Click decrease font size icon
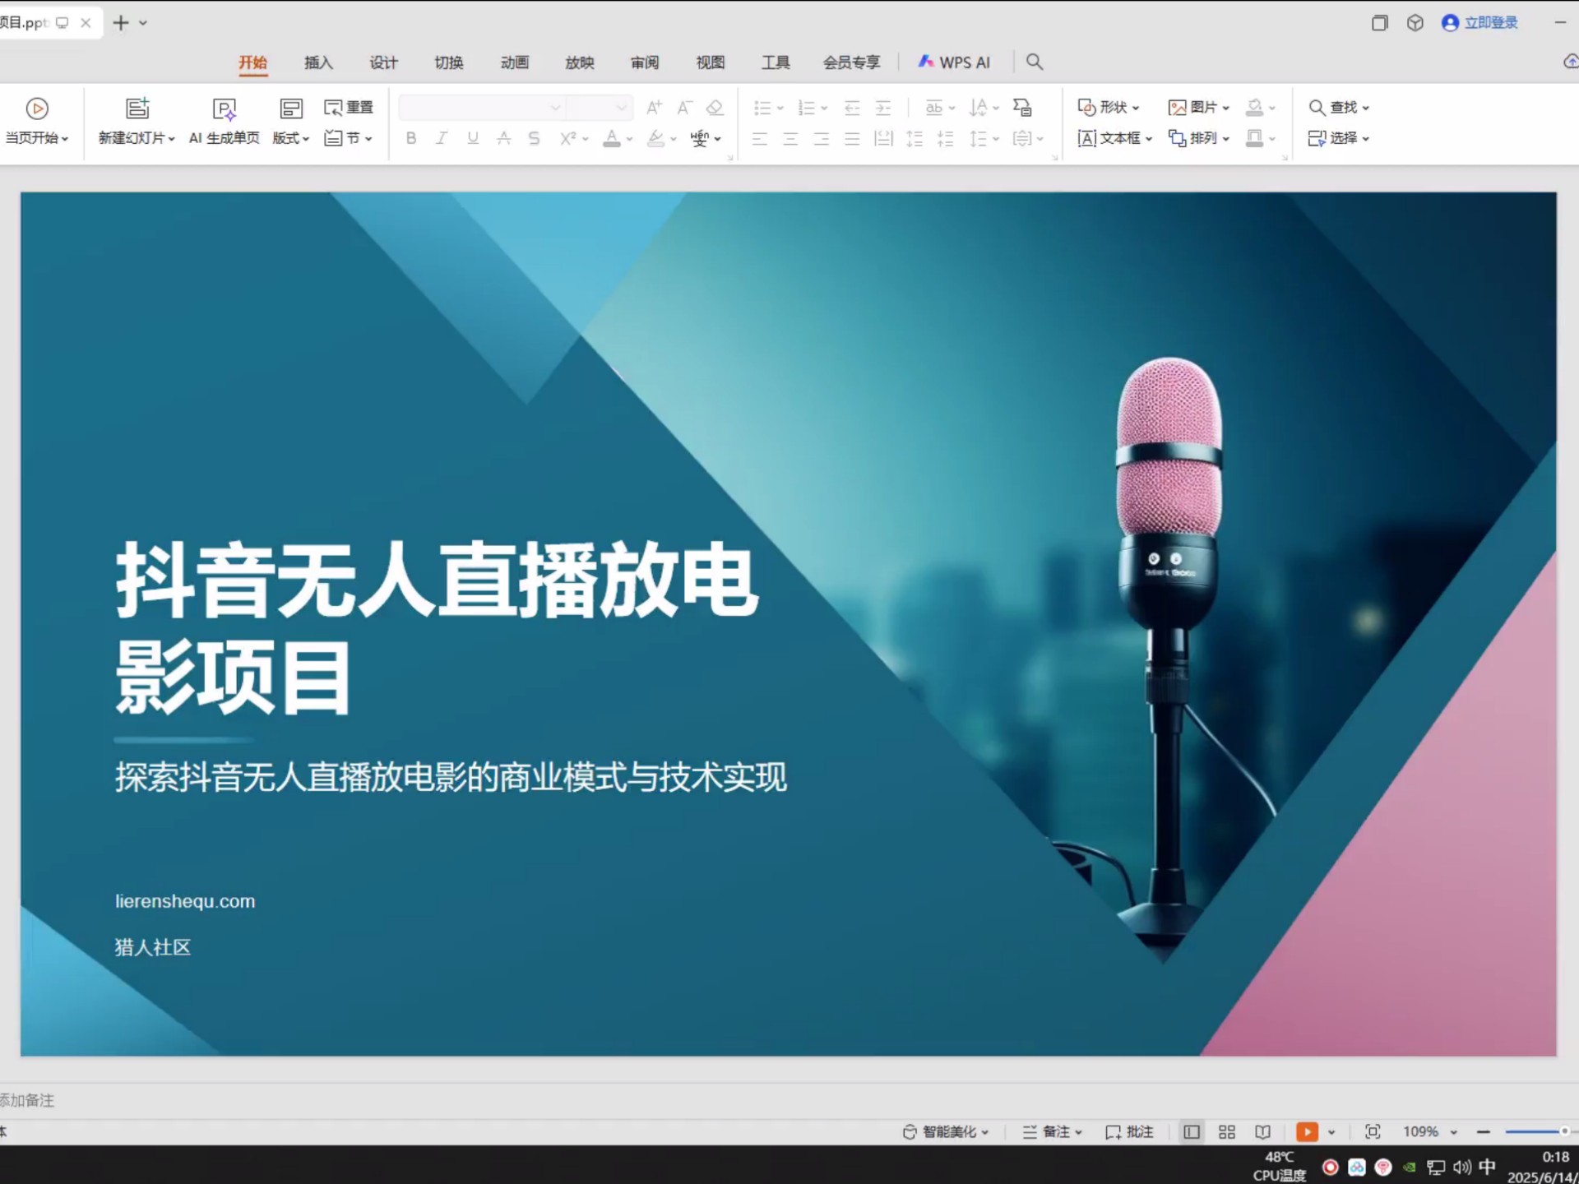 point(684,107)
